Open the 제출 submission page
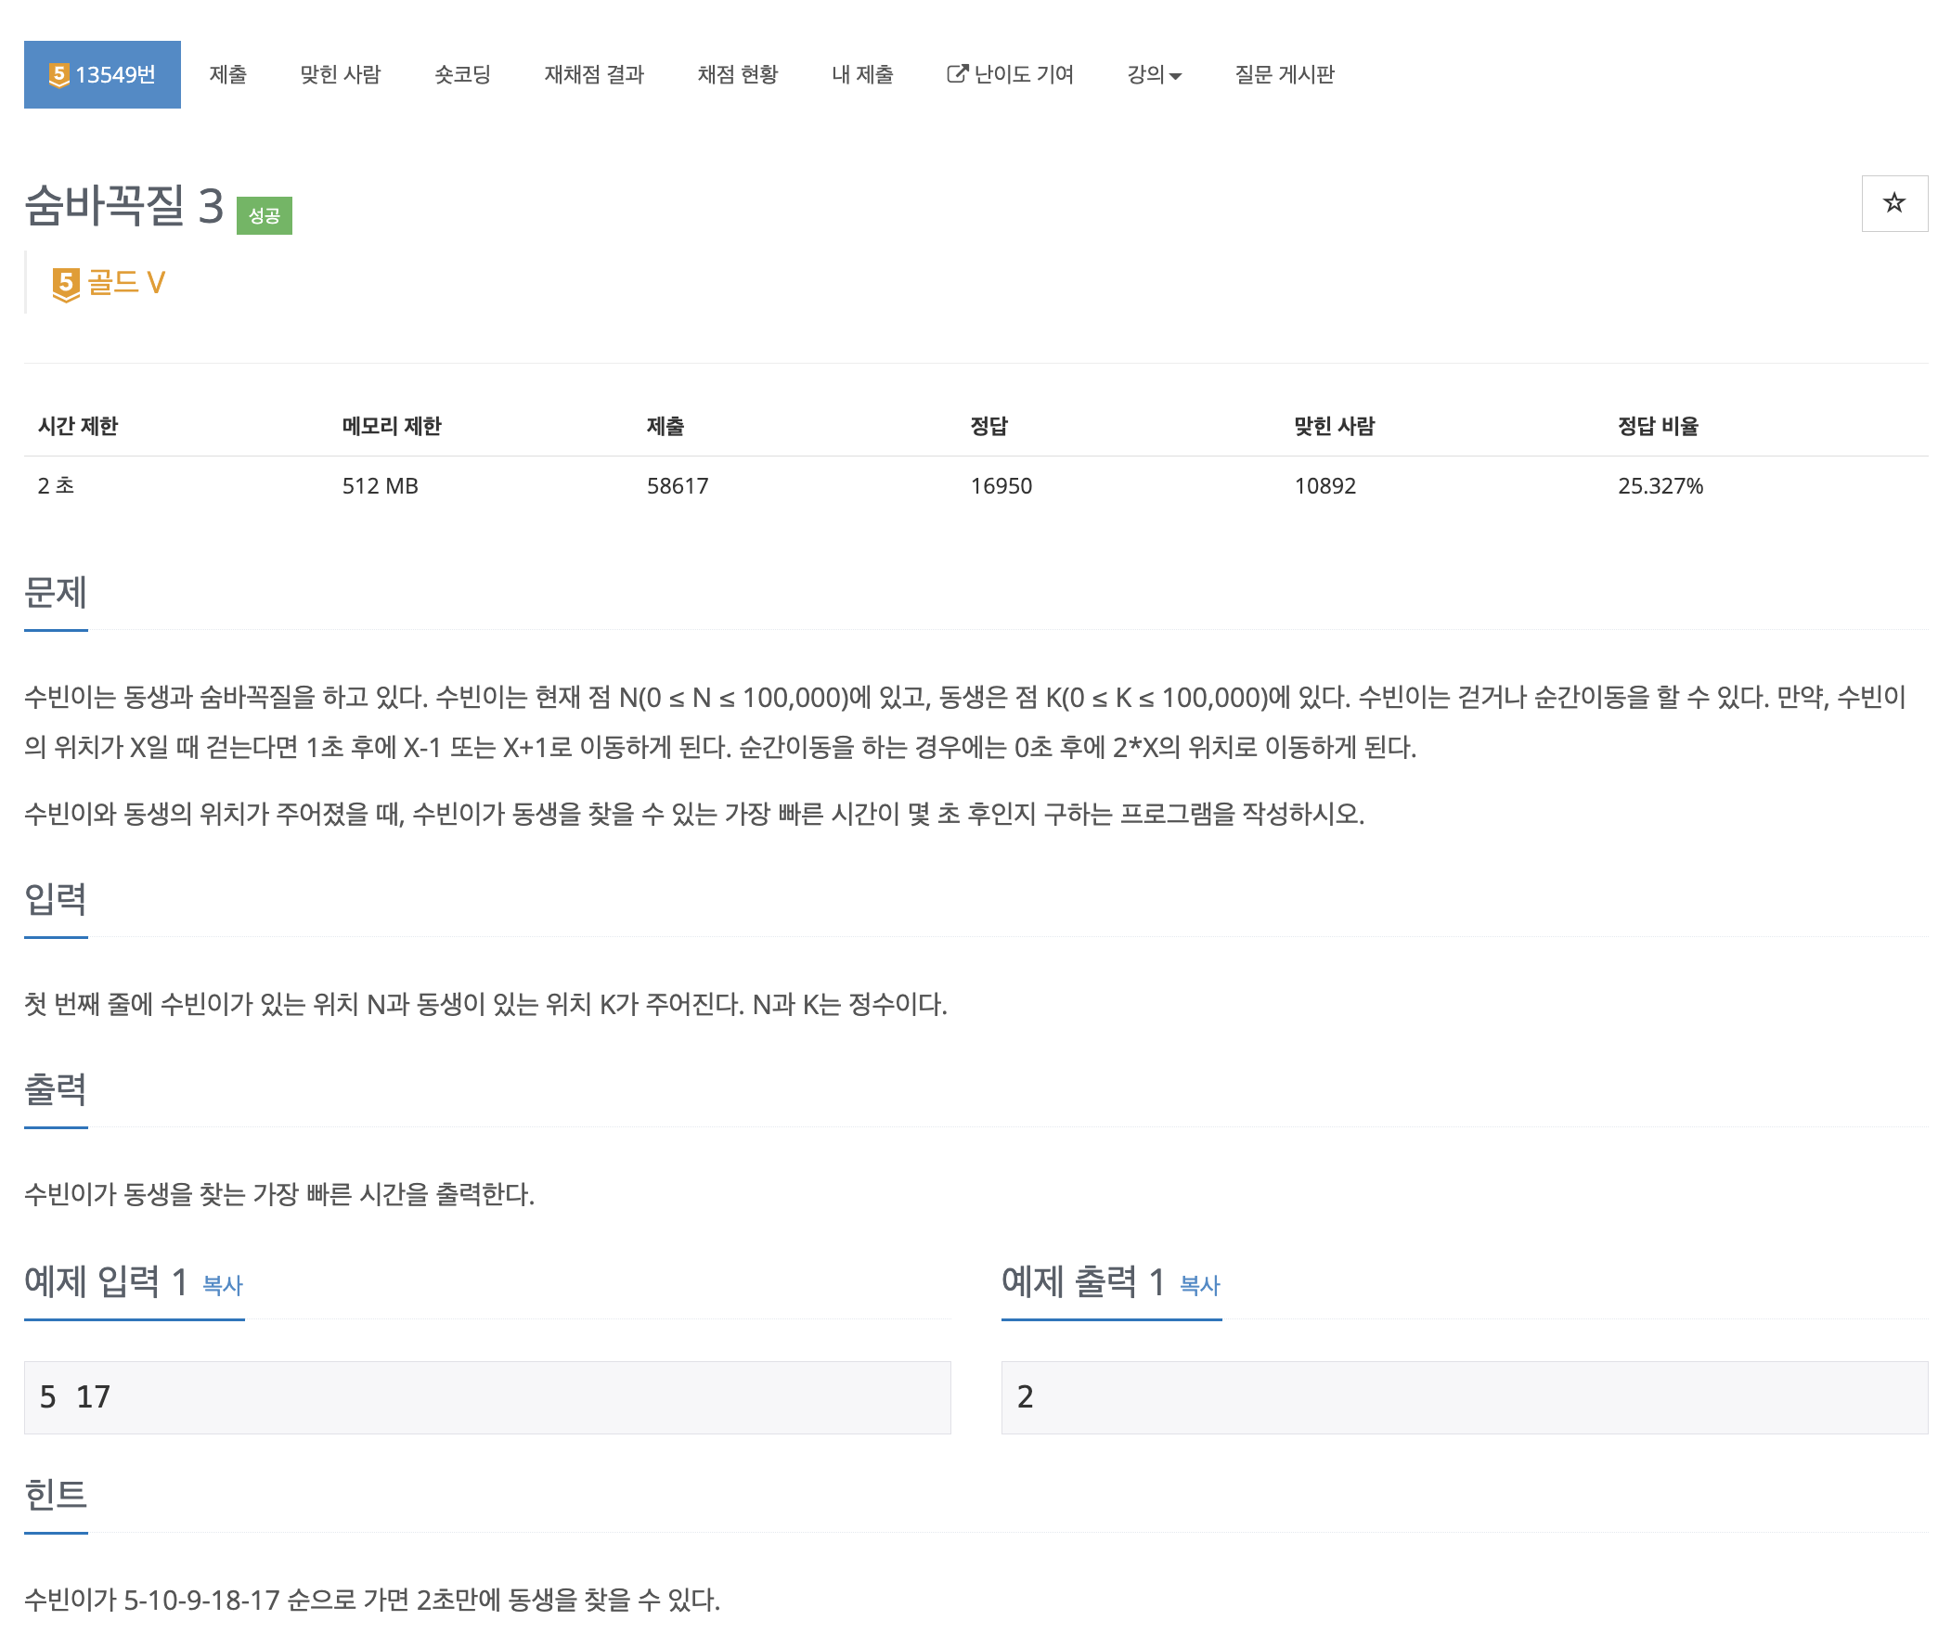 click(x=228, y=74)
